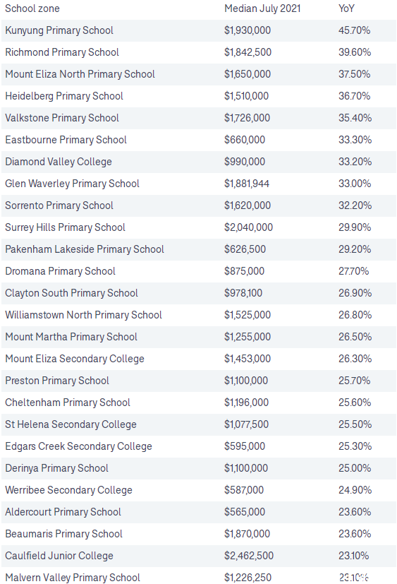Select Richmond Primary School median price
This screenshot has width=397, height=584.
248,52
